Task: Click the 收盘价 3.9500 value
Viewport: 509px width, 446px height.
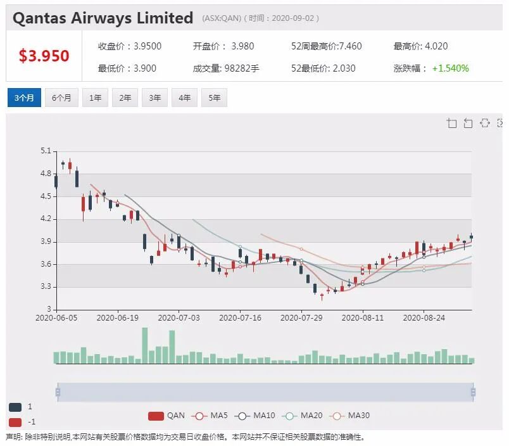Action: point(130,46)
